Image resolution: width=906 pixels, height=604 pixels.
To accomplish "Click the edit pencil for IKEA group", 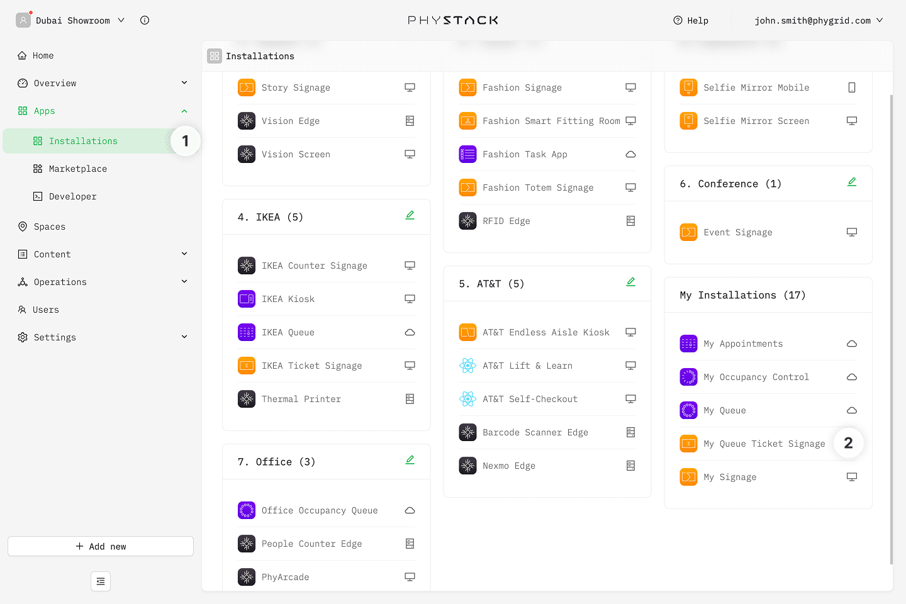I will click(x=410, y=215).
